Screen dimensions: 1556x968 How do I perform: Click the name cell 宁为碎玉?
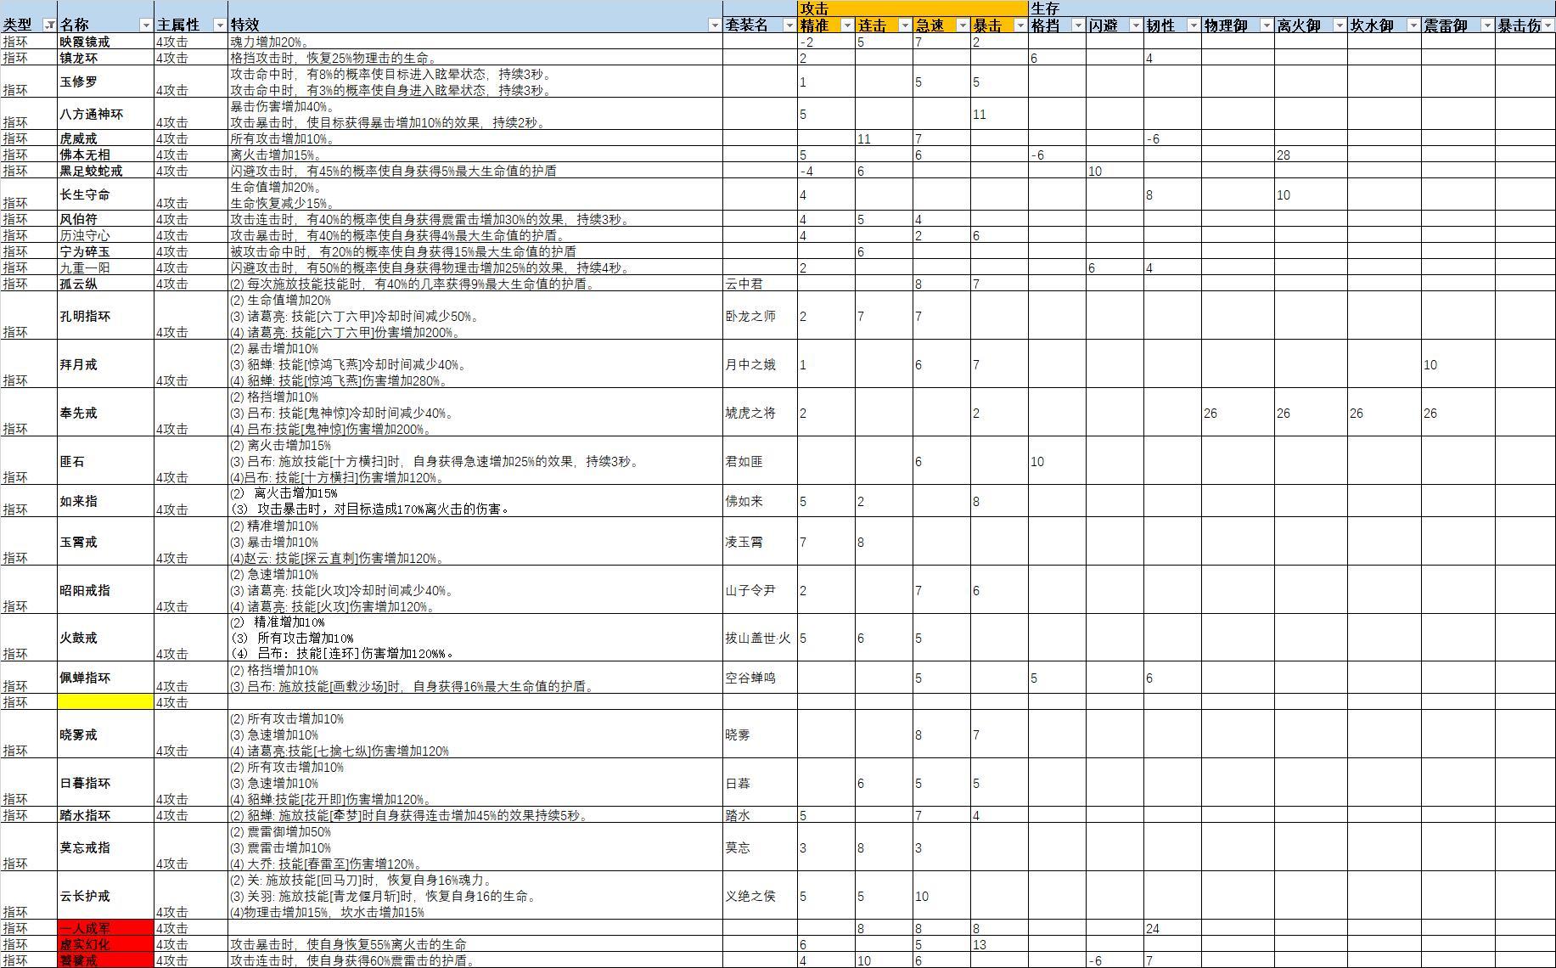point(105,251)
